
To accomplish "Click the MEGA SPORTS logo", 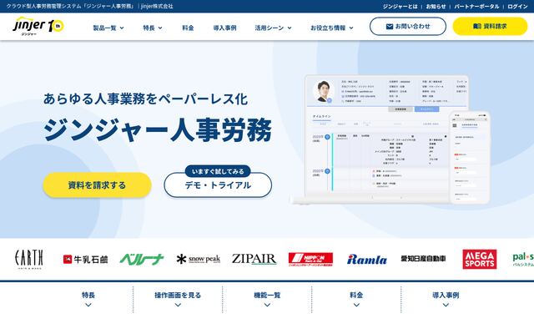I will coord(480,260).
